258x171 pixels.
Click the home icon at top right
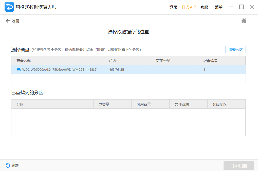[244, 21]
